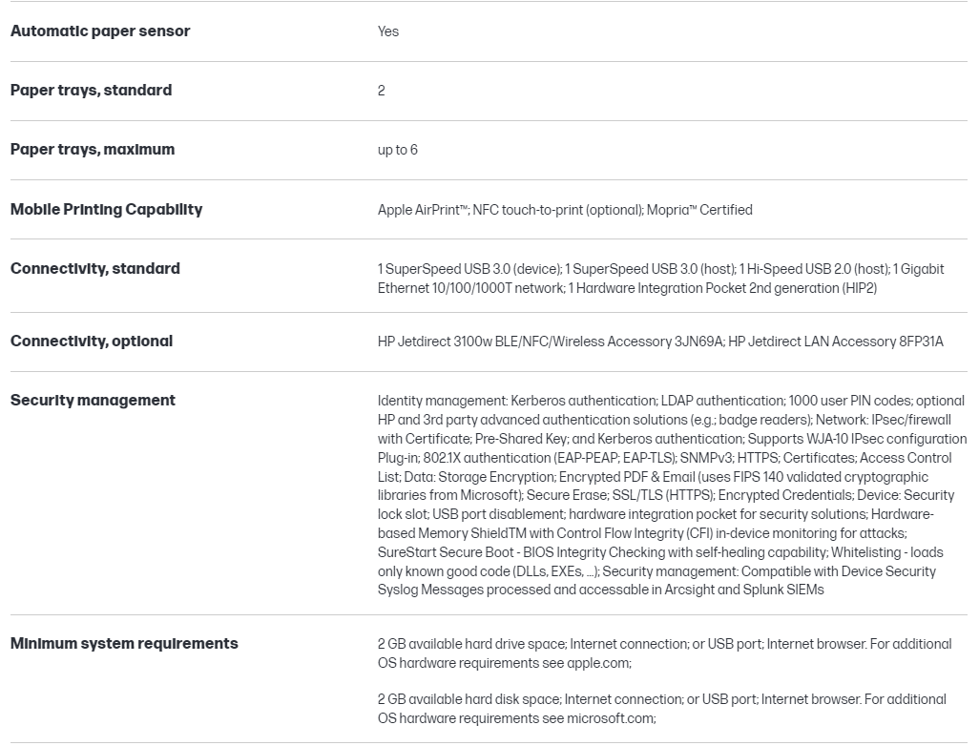
Task: Click the "2 GB available hard disk space" text
Action: pos(469,699)
